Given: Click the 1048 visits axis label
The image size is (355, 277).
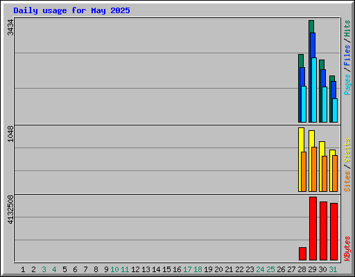Looking at the screenshot, I should (x=10, y=134).
